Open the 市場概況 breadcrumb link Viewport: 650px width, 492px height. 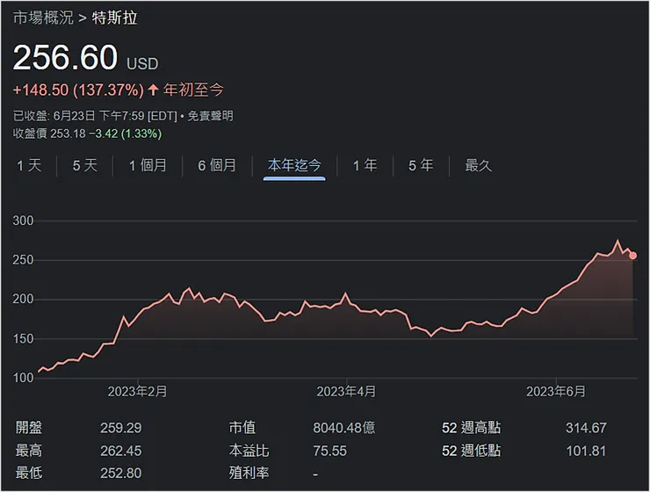point(43,18)
